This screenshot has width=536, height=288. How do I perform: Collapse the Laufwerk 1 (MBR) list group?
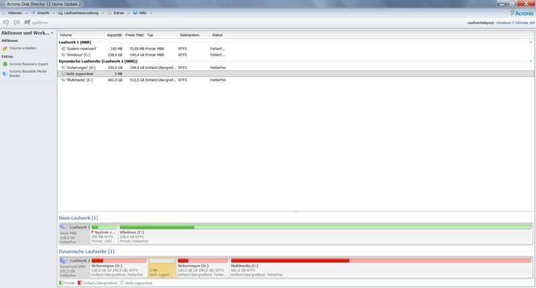tap(531, 42)
